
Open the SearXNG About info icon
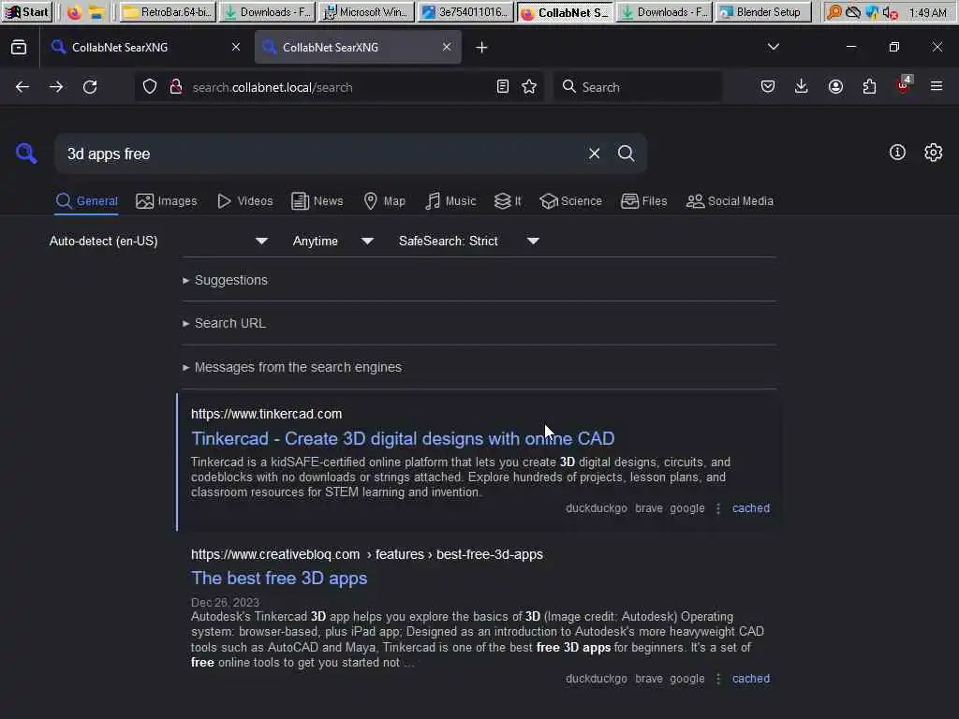pos(897,153)
